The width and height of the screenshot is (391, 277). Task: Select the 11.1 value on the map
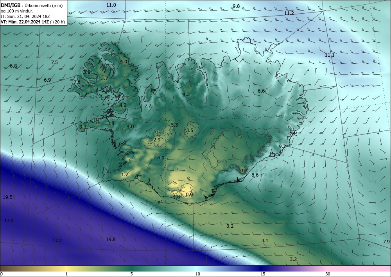click(x=330, y=55)
